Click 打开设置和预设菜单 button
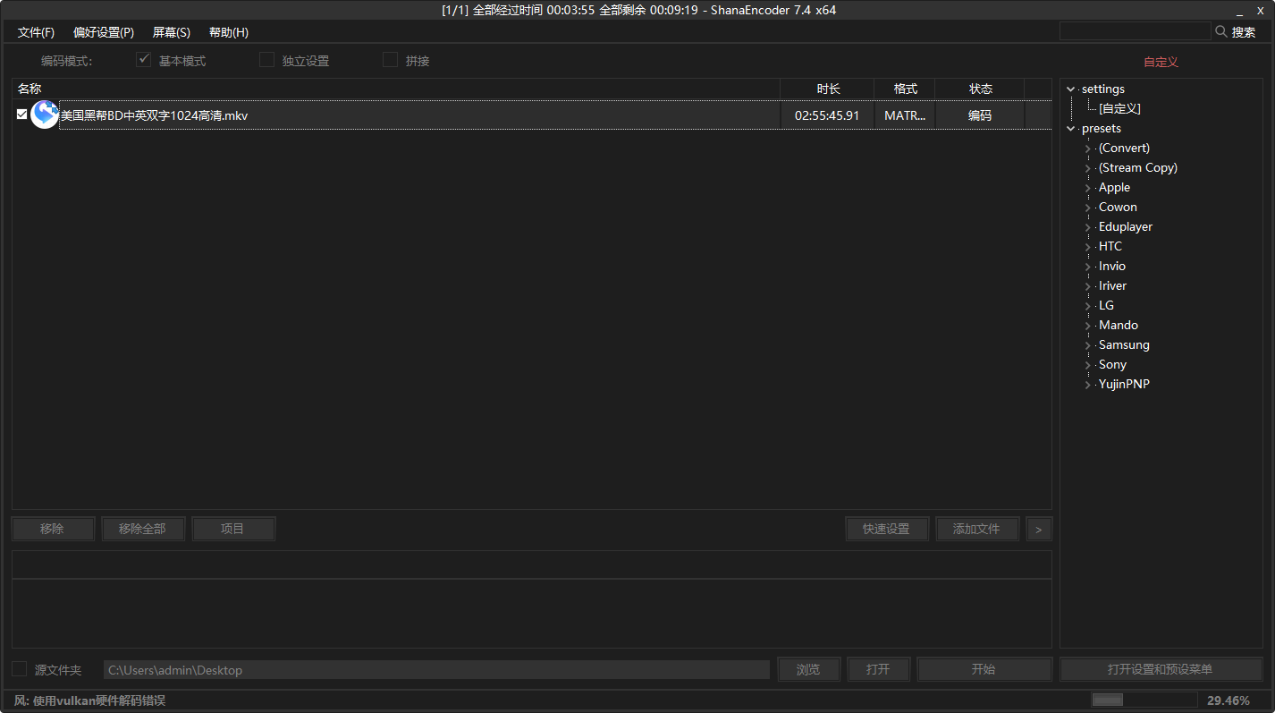 [x=1161, y=669]
